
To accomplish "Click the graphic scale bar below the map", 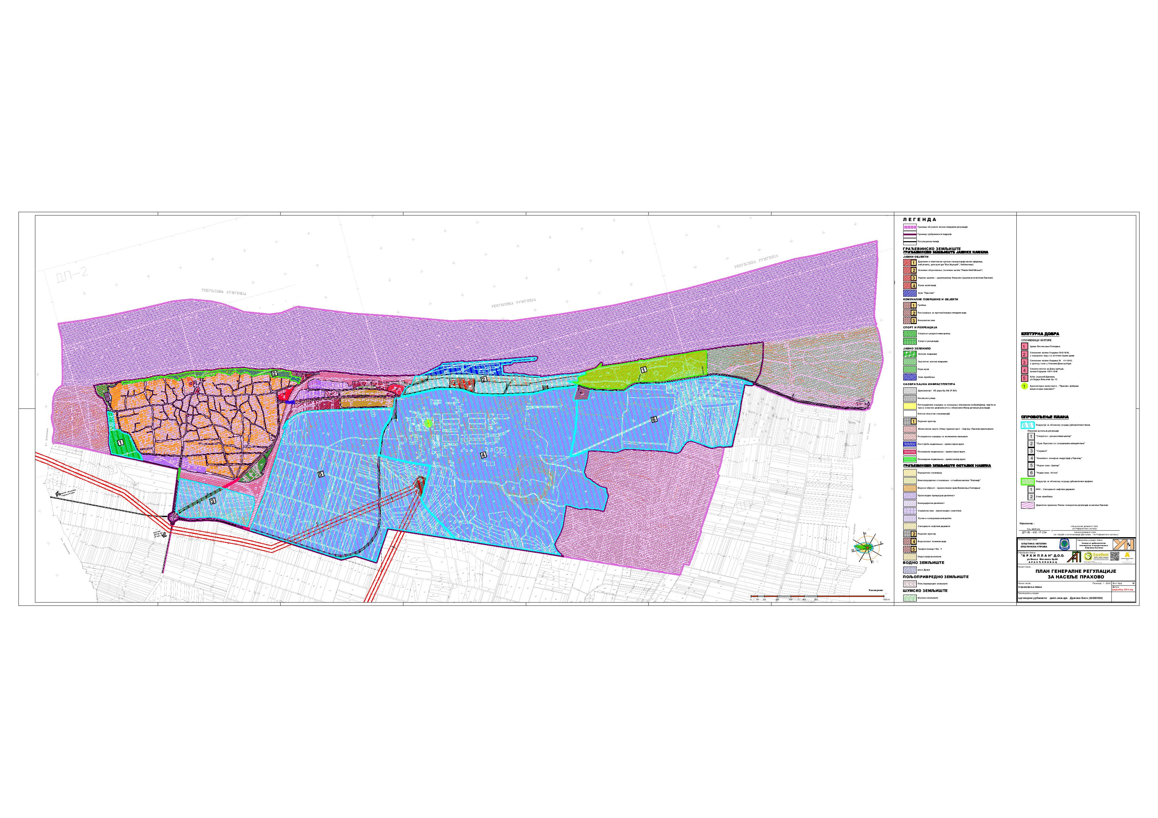I will click(x=818, y=597).
